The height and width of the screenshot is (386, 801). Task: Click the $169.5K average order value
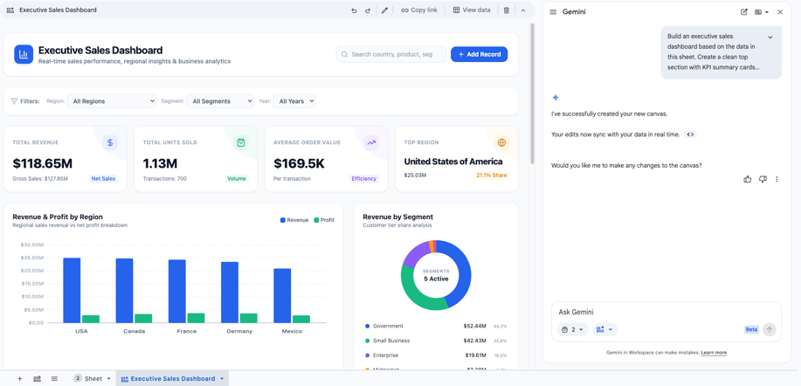300,163
